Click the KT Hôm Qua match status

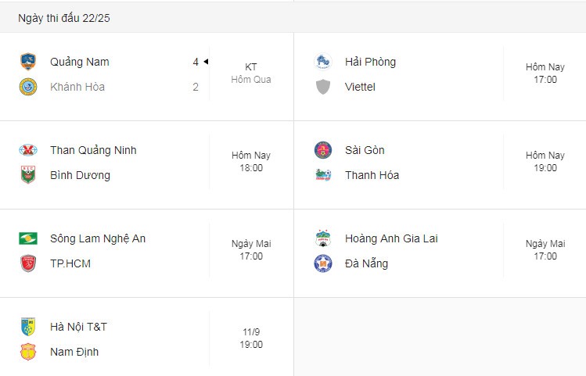(251, 73)
